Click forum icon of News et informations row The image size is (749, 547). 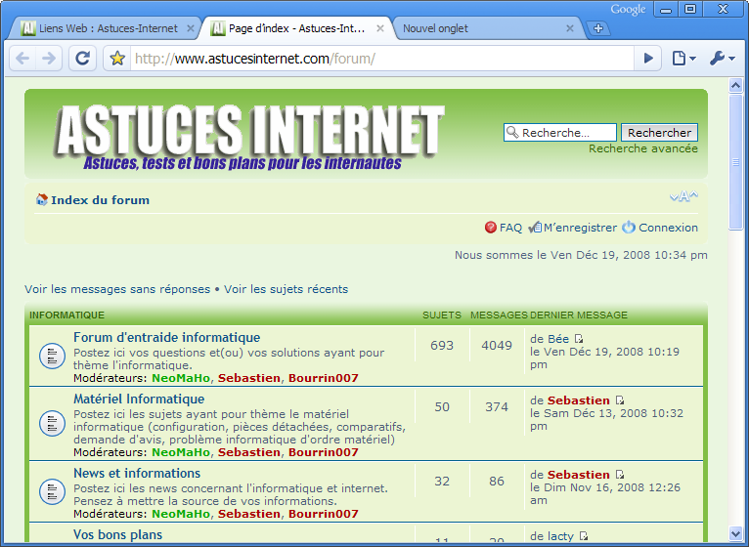click(x=52, y=491)
